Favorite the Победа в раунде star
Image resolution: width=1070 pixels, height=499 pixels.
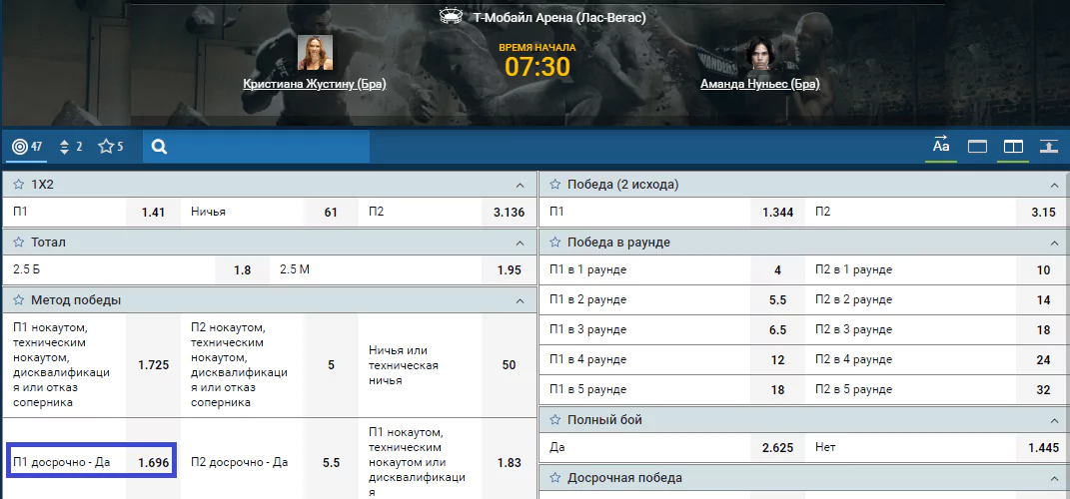555,243
